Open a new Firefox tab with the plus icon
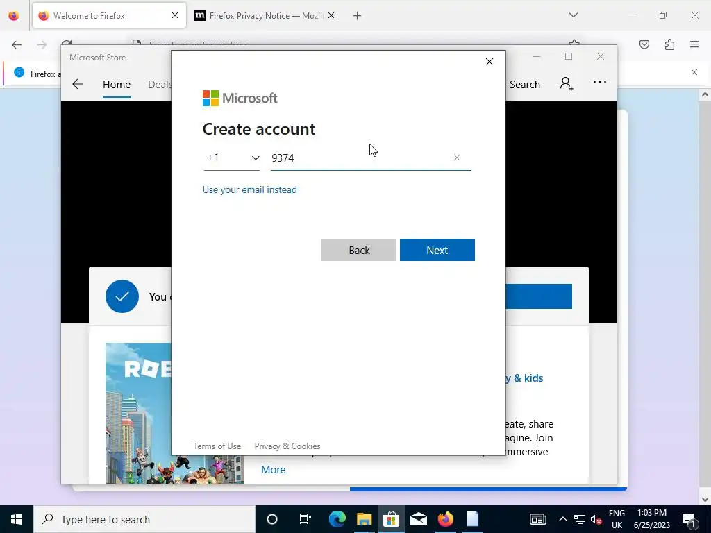 pos(358,16)
